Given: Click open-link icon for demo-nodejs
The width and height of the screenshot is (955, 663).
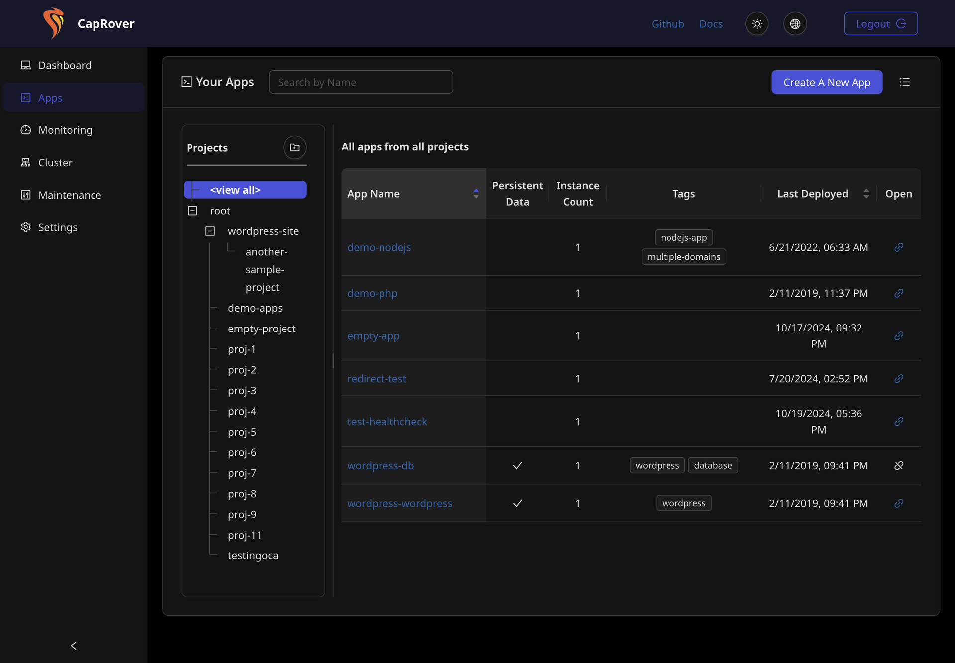Looking at the screenshot, I should click(898, 247).
